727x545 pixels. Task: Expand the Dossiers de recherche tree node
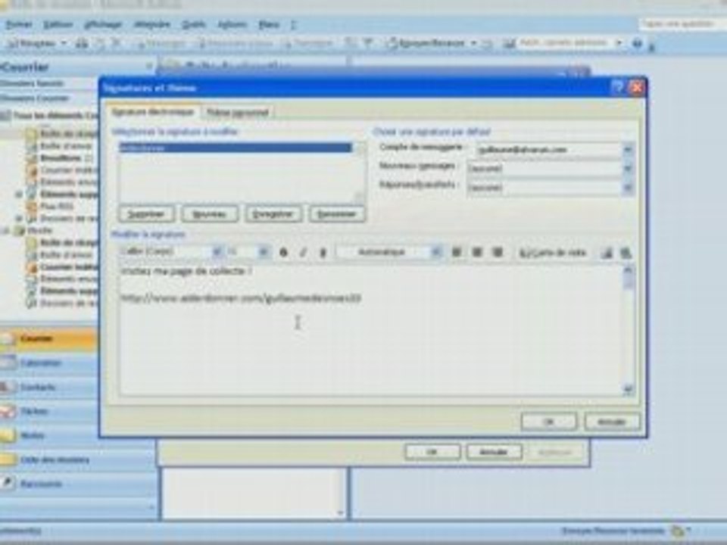(x=20, y=218)
